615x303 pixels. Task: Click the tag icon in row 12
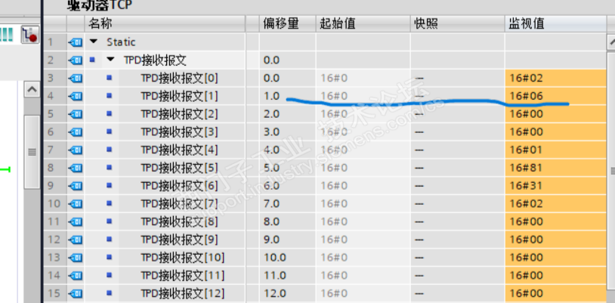point(76,240)
